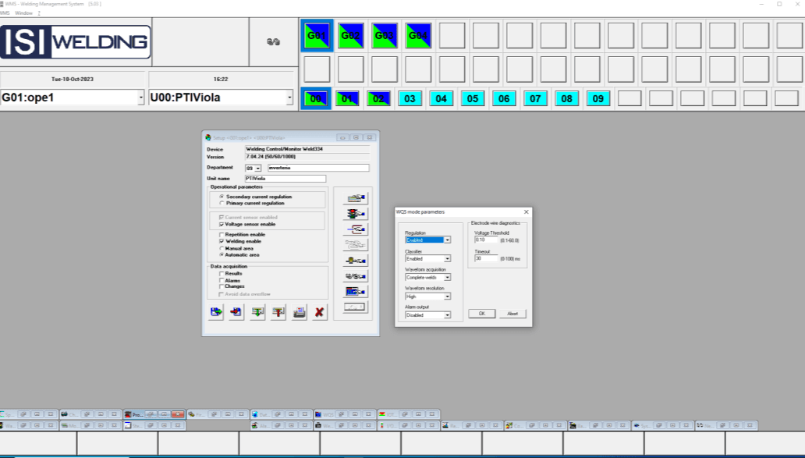The height and width of the screenshot is (458, 805).
Task: Select unit tile 05
Action: coord(472,99)
